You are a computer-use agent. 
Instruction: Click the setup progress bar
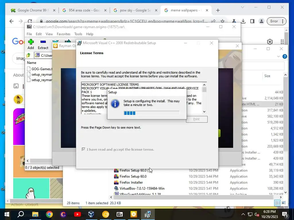click(x=152, y=113)
